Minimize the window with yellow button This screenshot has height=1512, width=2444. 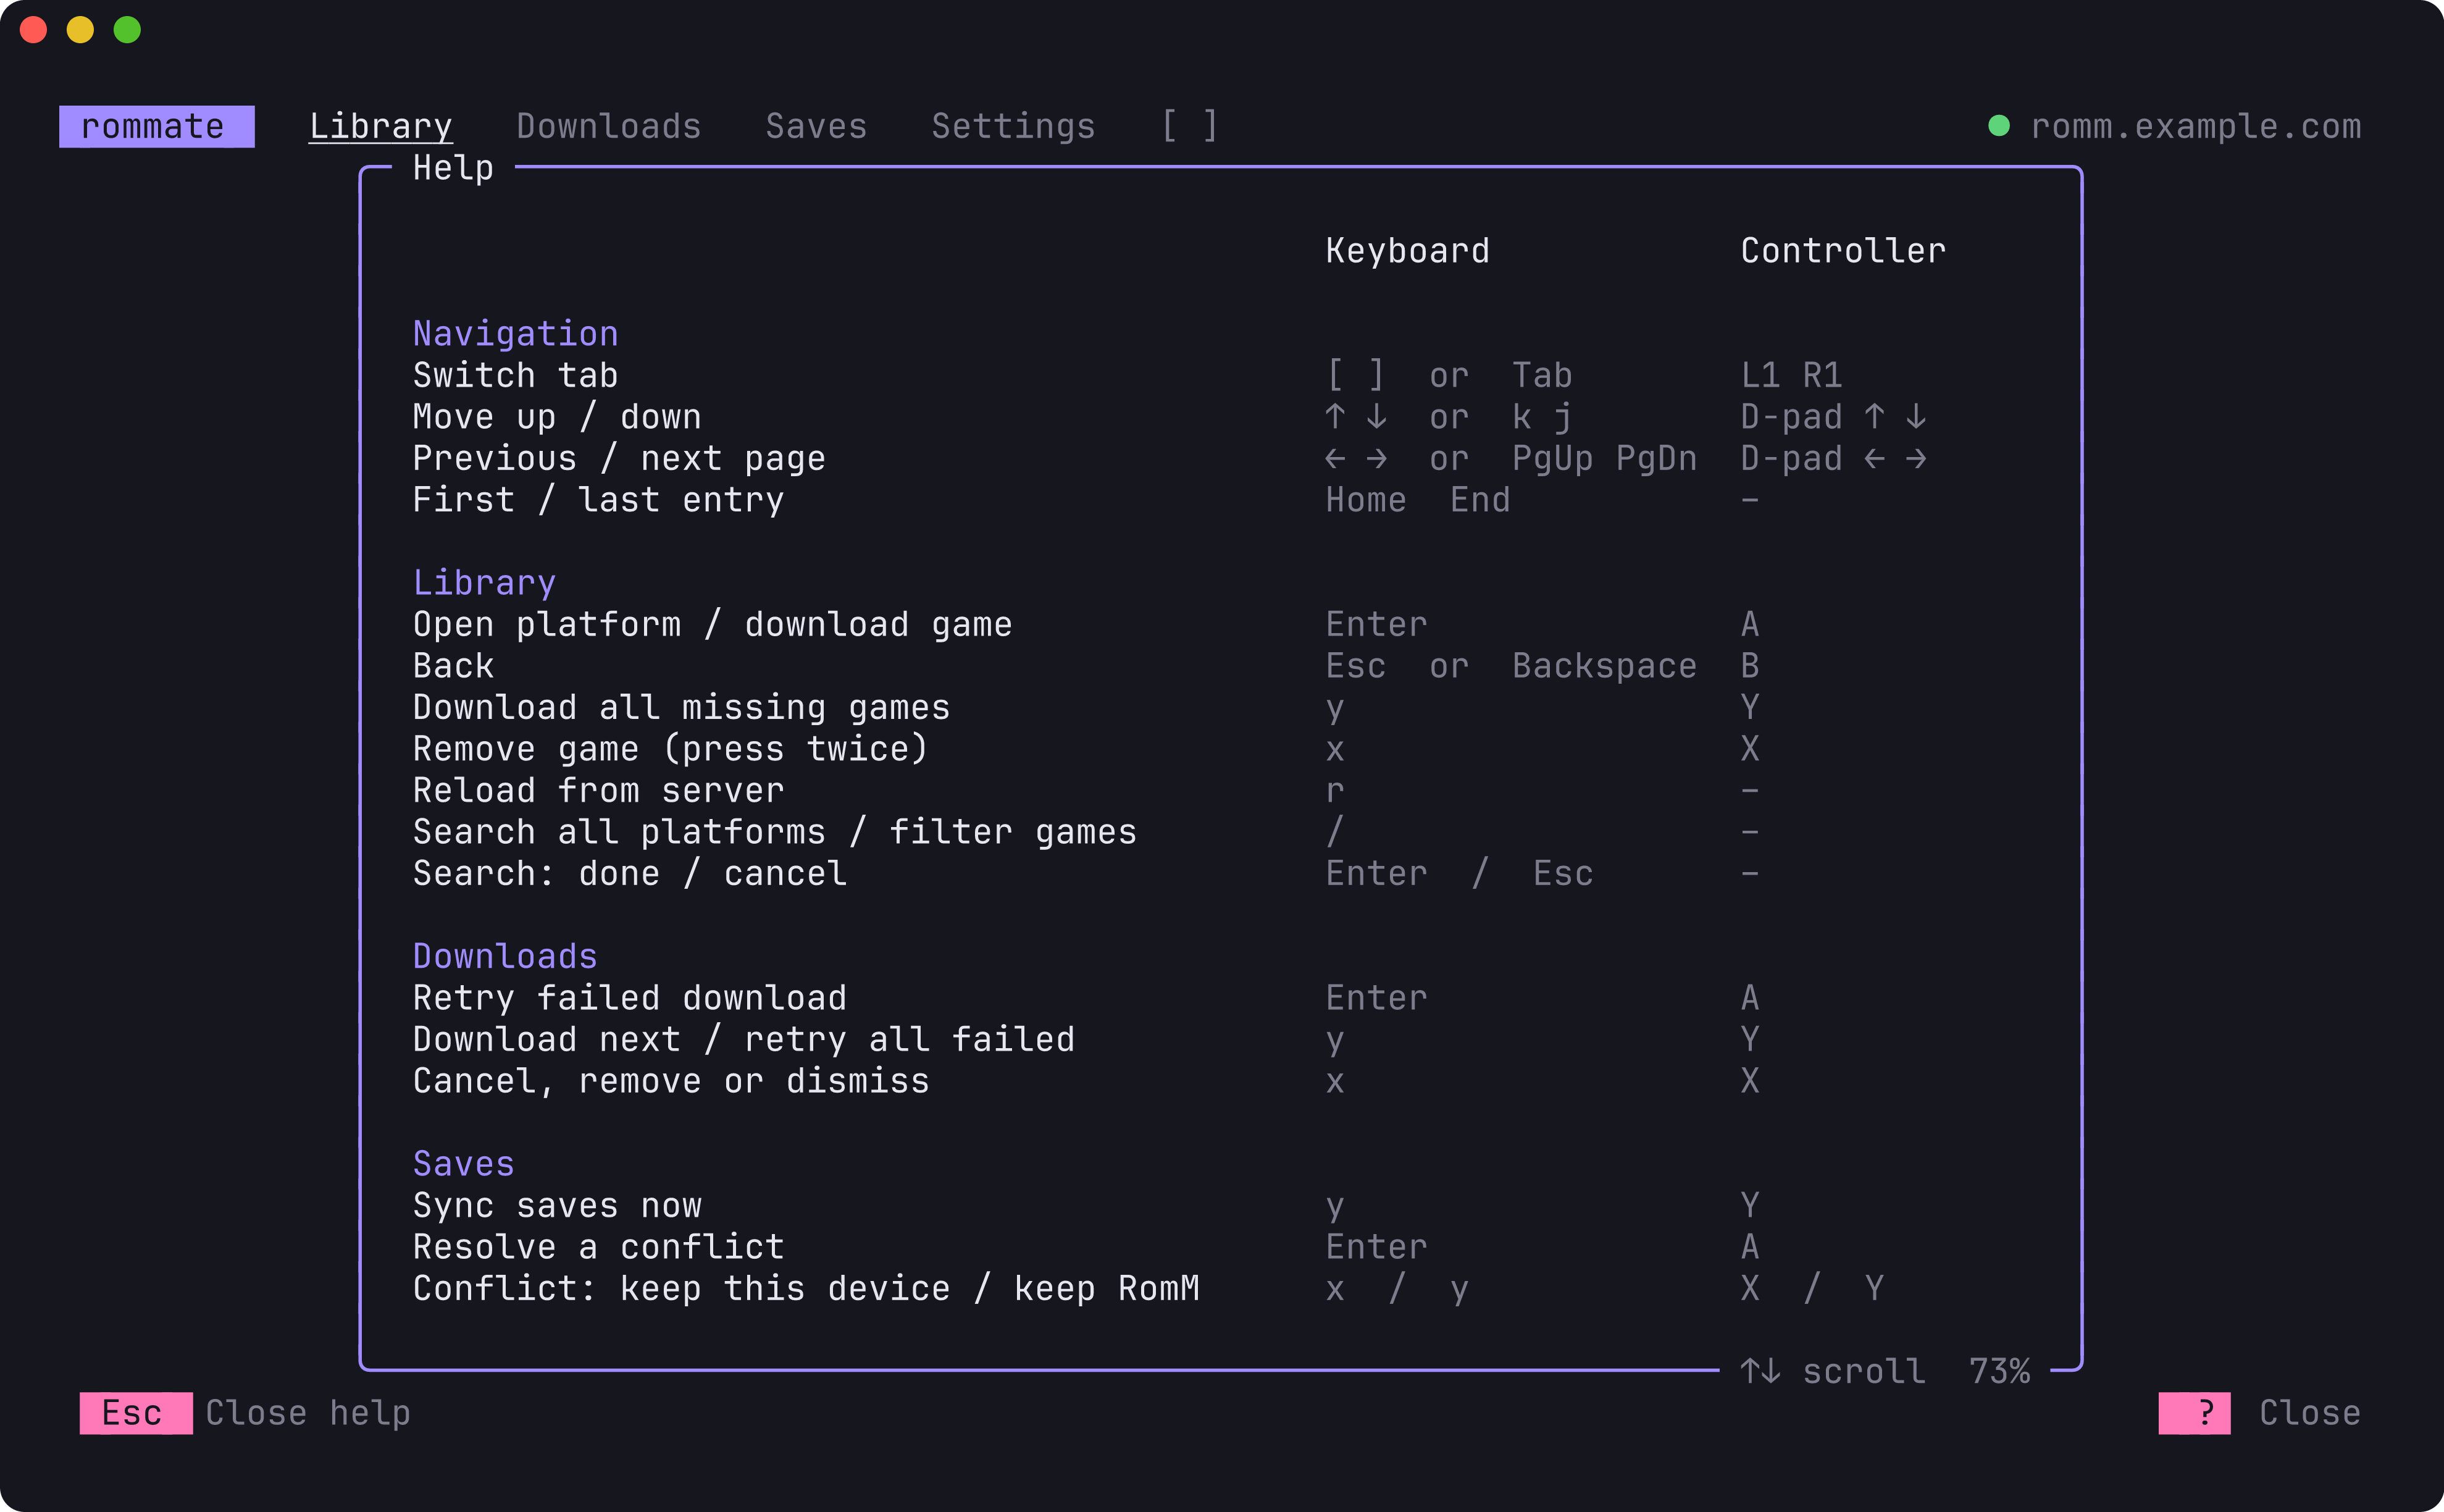tap(80, 30)
